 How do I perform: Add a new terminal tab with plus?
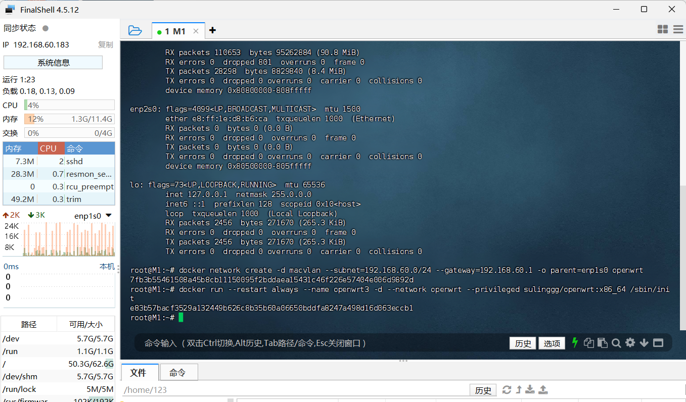pyautogui.click(x=212, y=30)
